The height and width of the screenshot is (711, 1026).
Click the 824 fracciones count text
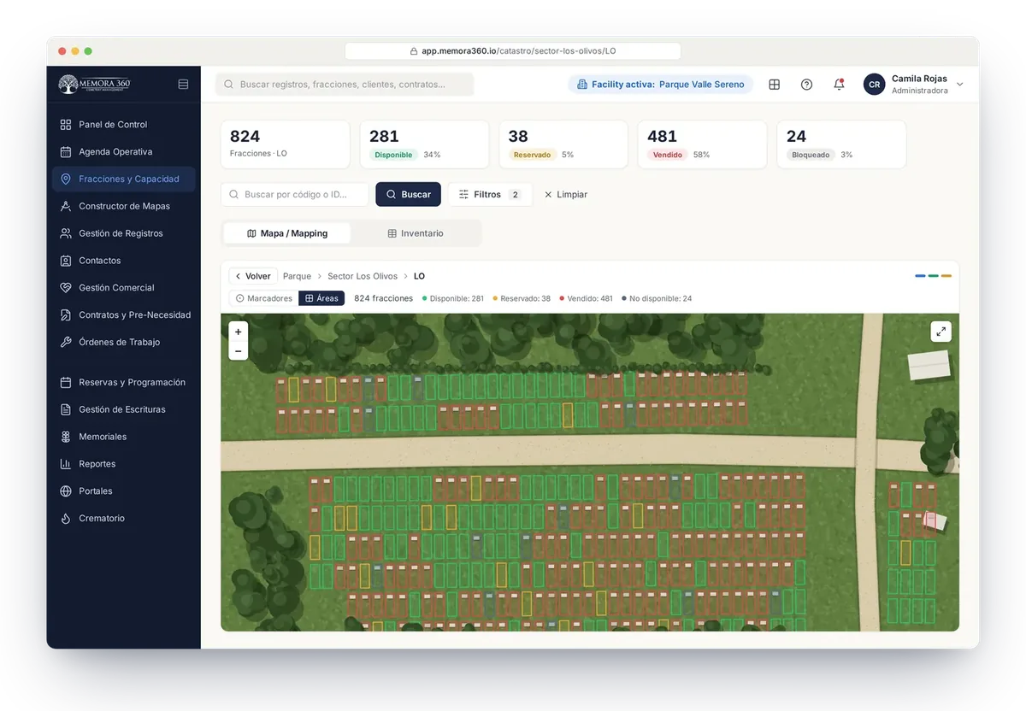click(383, 298)
